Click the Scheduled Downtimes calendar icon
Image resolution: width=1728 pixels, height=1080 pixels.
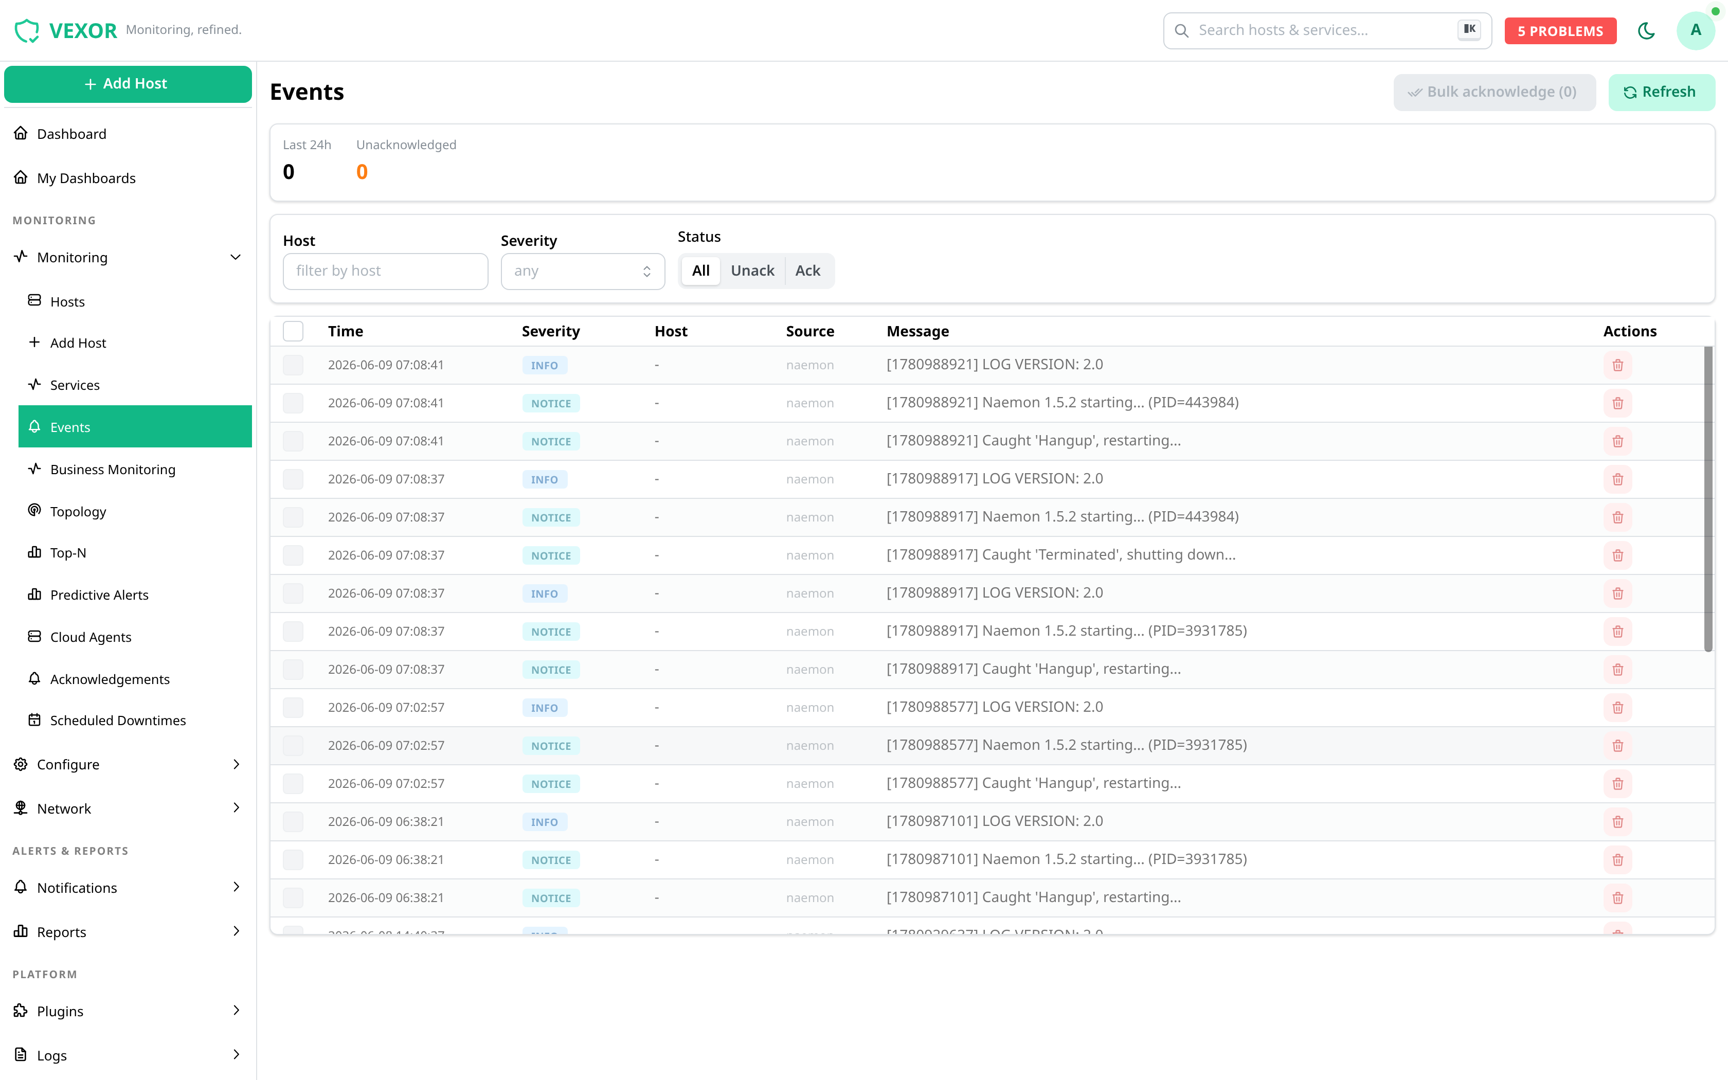click(x=34, y=720)
